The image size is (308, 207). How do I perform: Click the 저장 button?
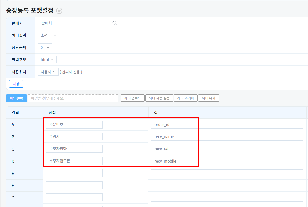coord(16,84)
